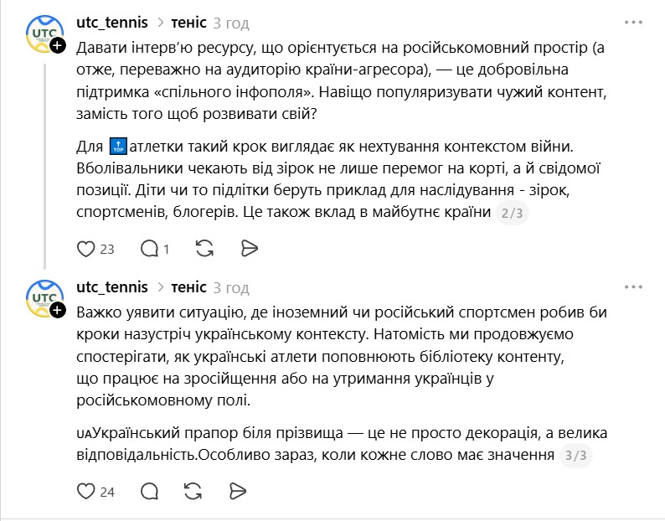Like the second post with 24 likes
The image size is (665, 521).
[85, 491]
